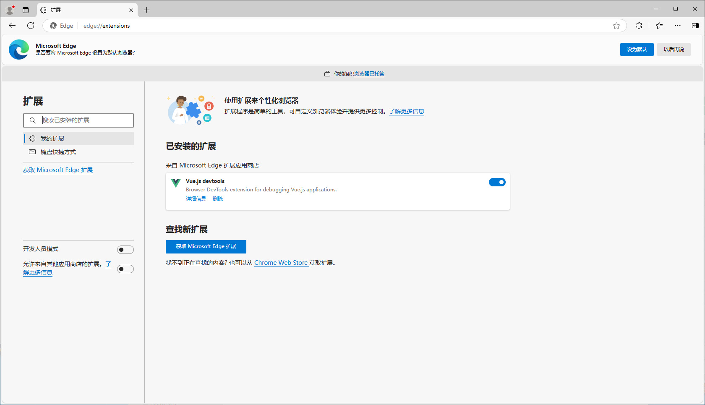This screenshot has height=405, width=705.
Task: Close the 扩展 tab
Action: (131, 10)
